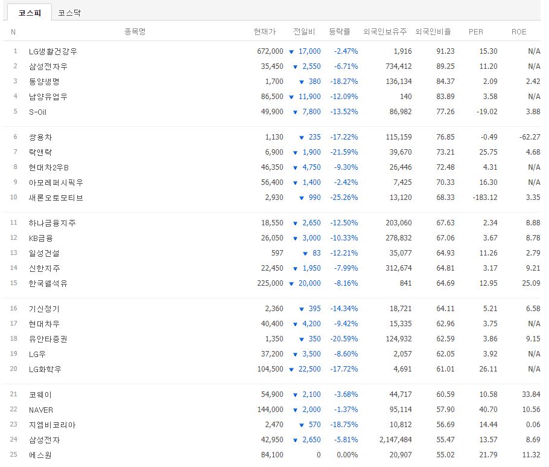Click 새론오토모티브 stock name
This screenshot has height=467, width=549.
56,198
